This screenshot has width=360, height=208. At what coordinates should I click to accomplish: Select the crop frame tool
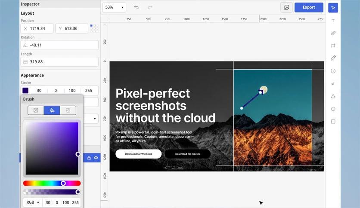pos(333,46)
